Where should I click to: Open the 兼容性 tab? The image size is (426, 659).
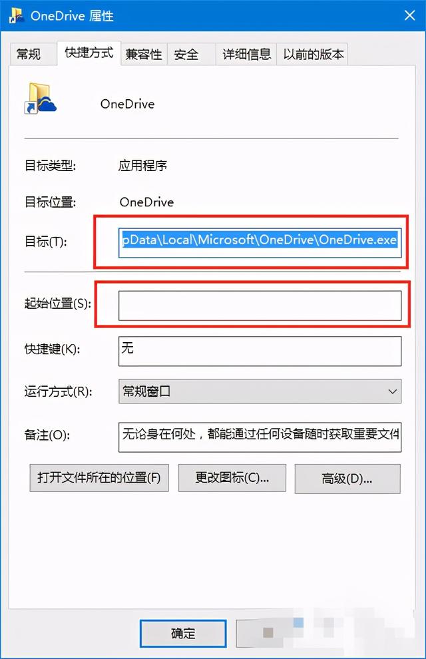point(144,54)
